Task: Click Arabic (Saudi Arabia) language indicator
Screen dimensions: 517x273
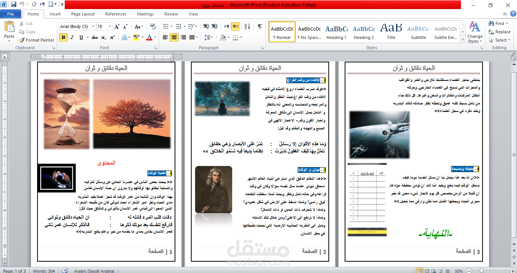Action: click(x=95, y=271)
